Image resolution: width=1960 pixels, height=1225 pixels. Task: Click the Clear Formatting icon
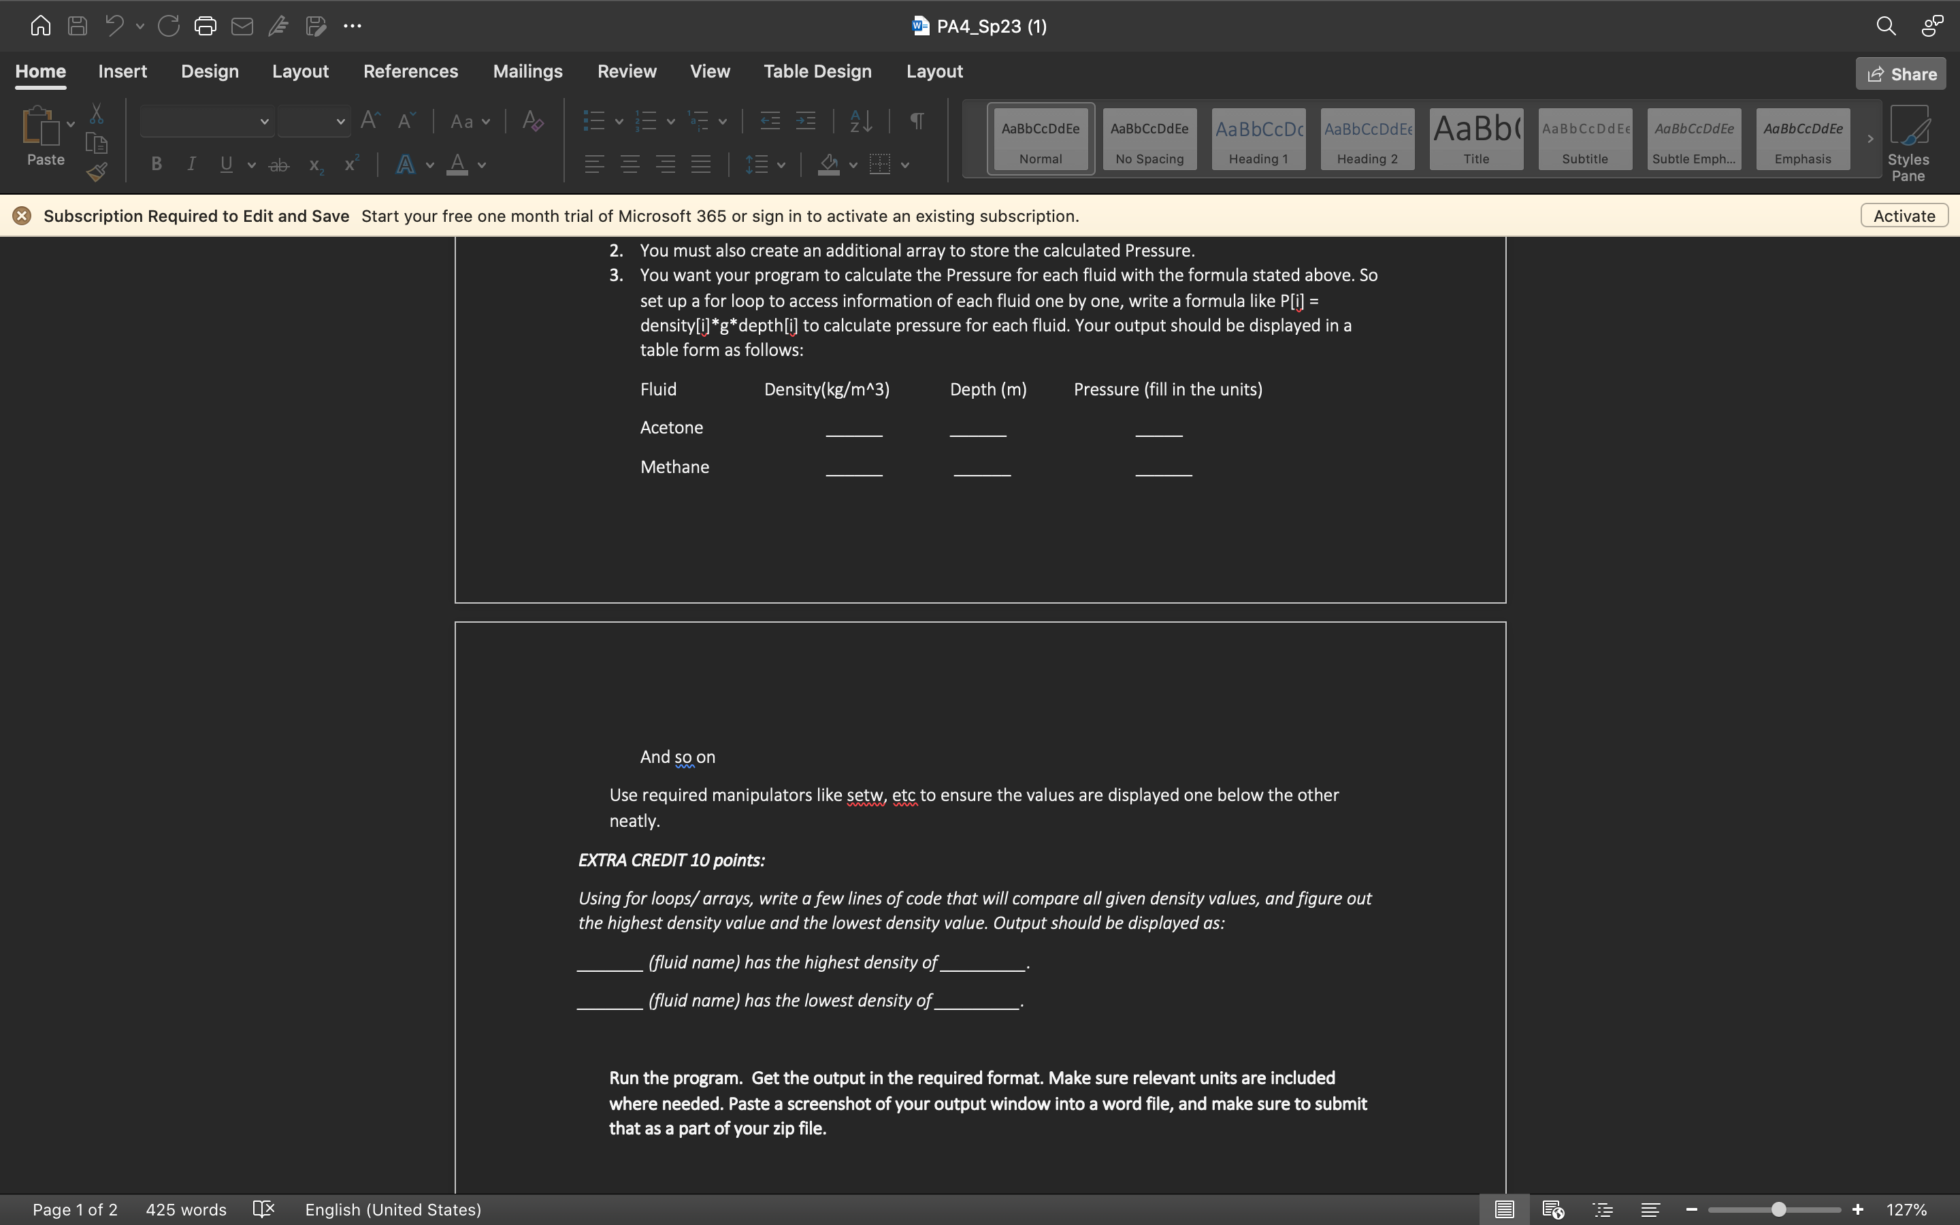[x=532, y=122]
